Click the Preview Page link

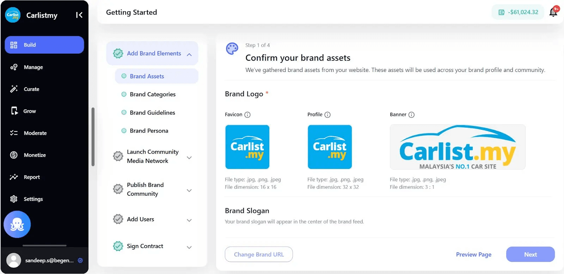(474, 254)
